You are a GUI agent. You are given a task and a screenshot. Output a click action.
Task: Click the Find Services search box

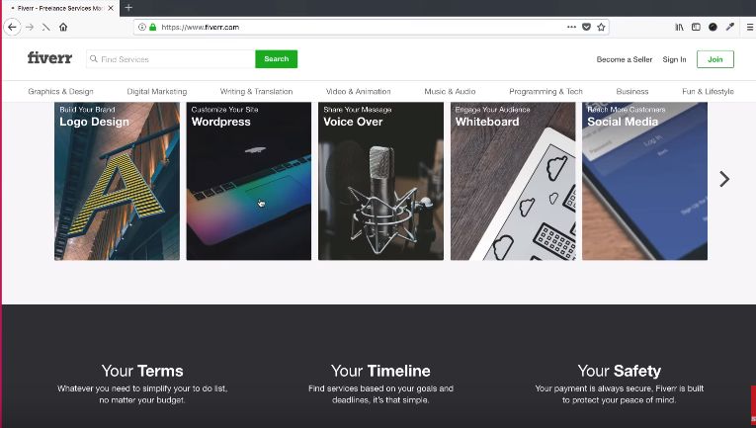pyautogui.click(x=171, y=59)
